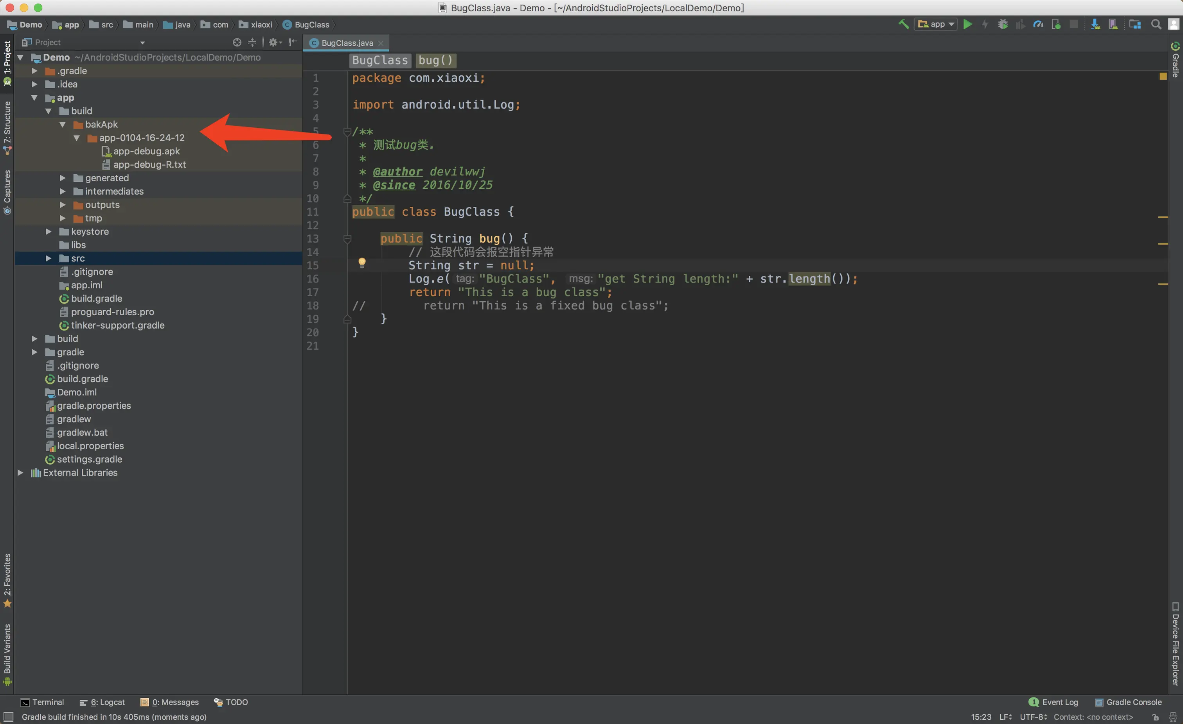1183x724 pixels.
Task: Select the local.properties file
Action: click(x=85, y=446)
